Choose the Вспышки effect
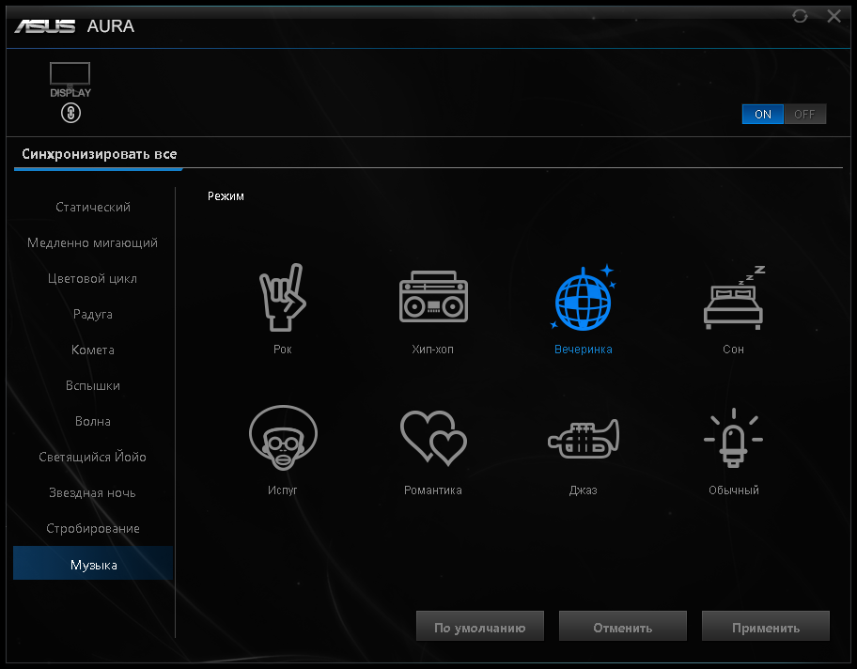The image size is (857, 669). [93, 386]
